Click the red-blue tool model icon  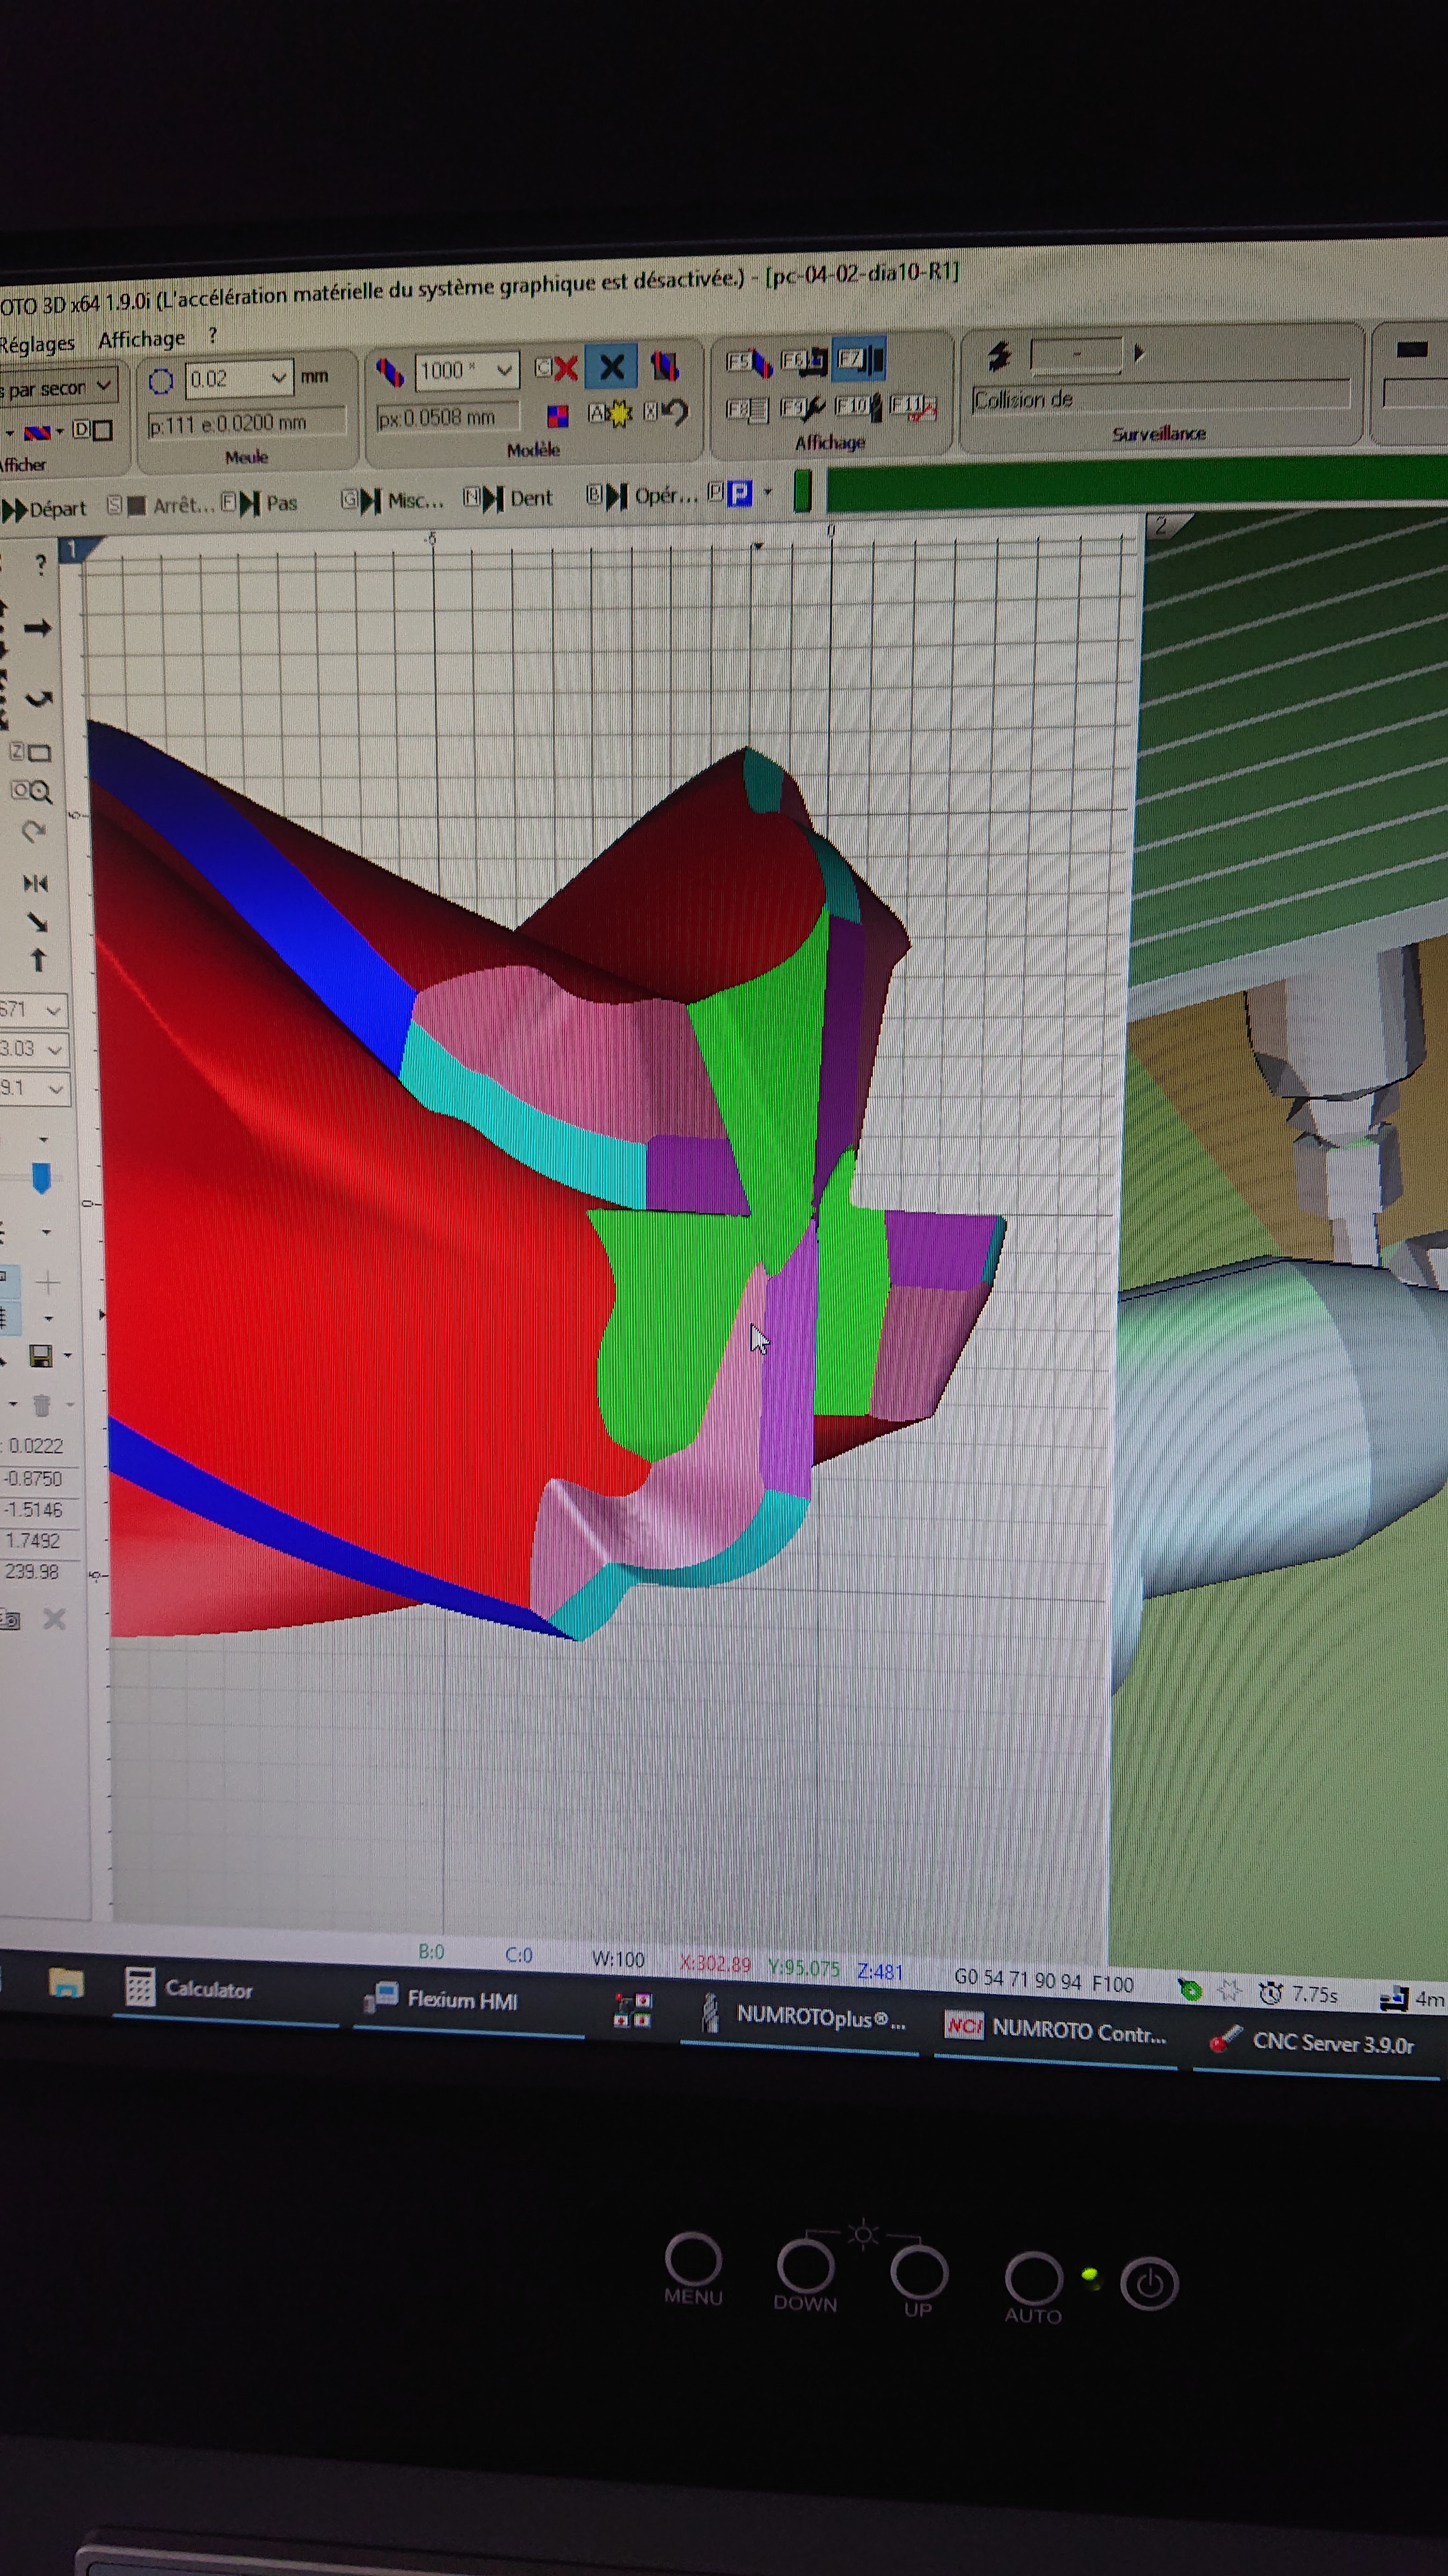[x=390, y=373]
